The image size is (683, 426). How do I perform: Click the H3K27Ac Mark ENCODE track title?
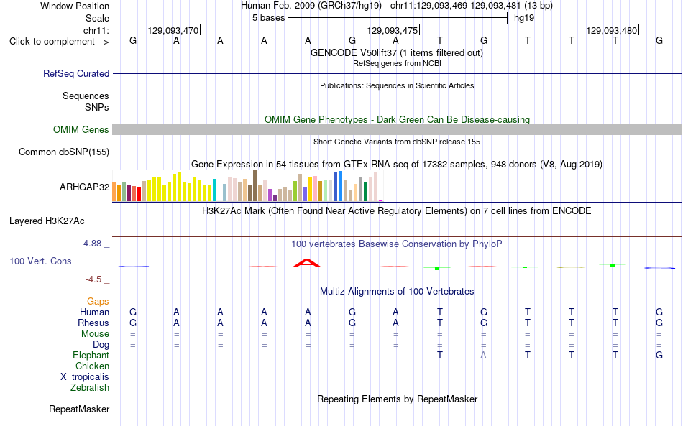pyautogui.click(x=396, y=211)
